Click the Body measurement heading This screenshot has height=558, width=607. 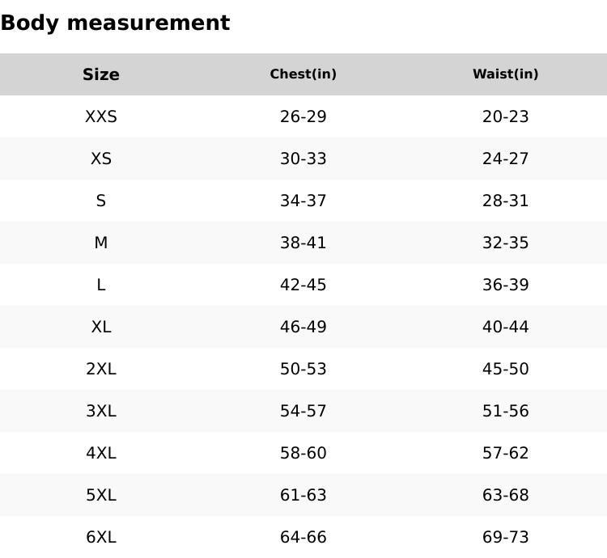point(115,23)
